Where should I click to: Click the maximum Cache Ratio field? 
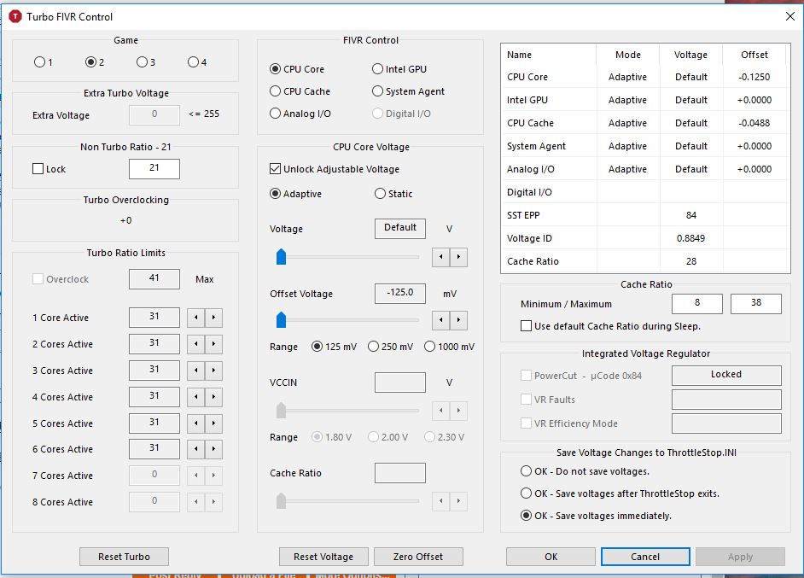click(755, 303)
